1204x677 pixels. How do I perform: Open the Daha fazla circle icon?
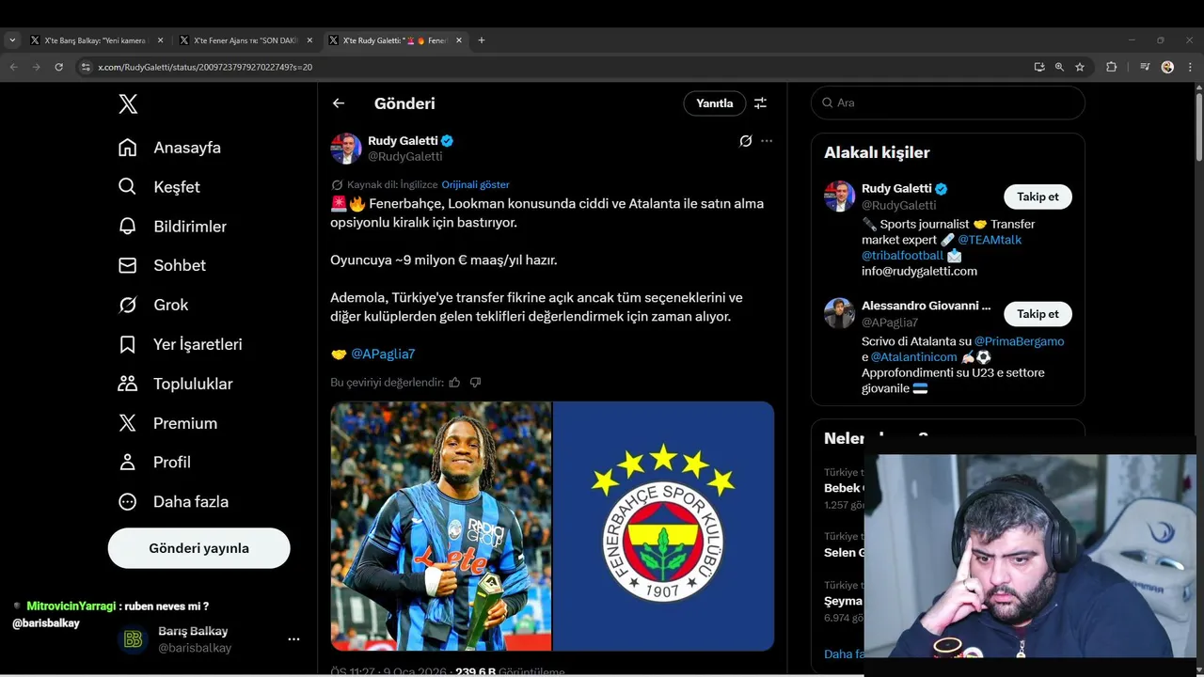point(128,502)
